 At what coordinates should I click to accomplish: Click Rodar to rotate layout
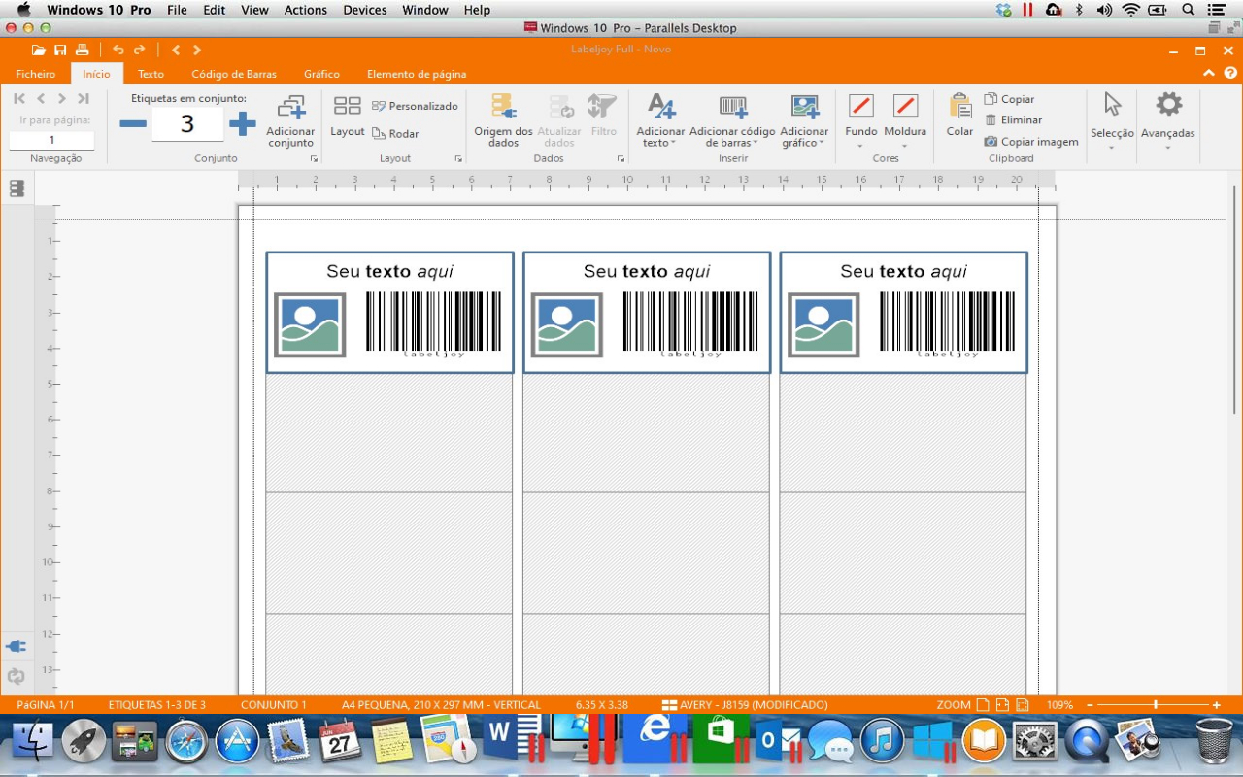click(x=395, y=133)
